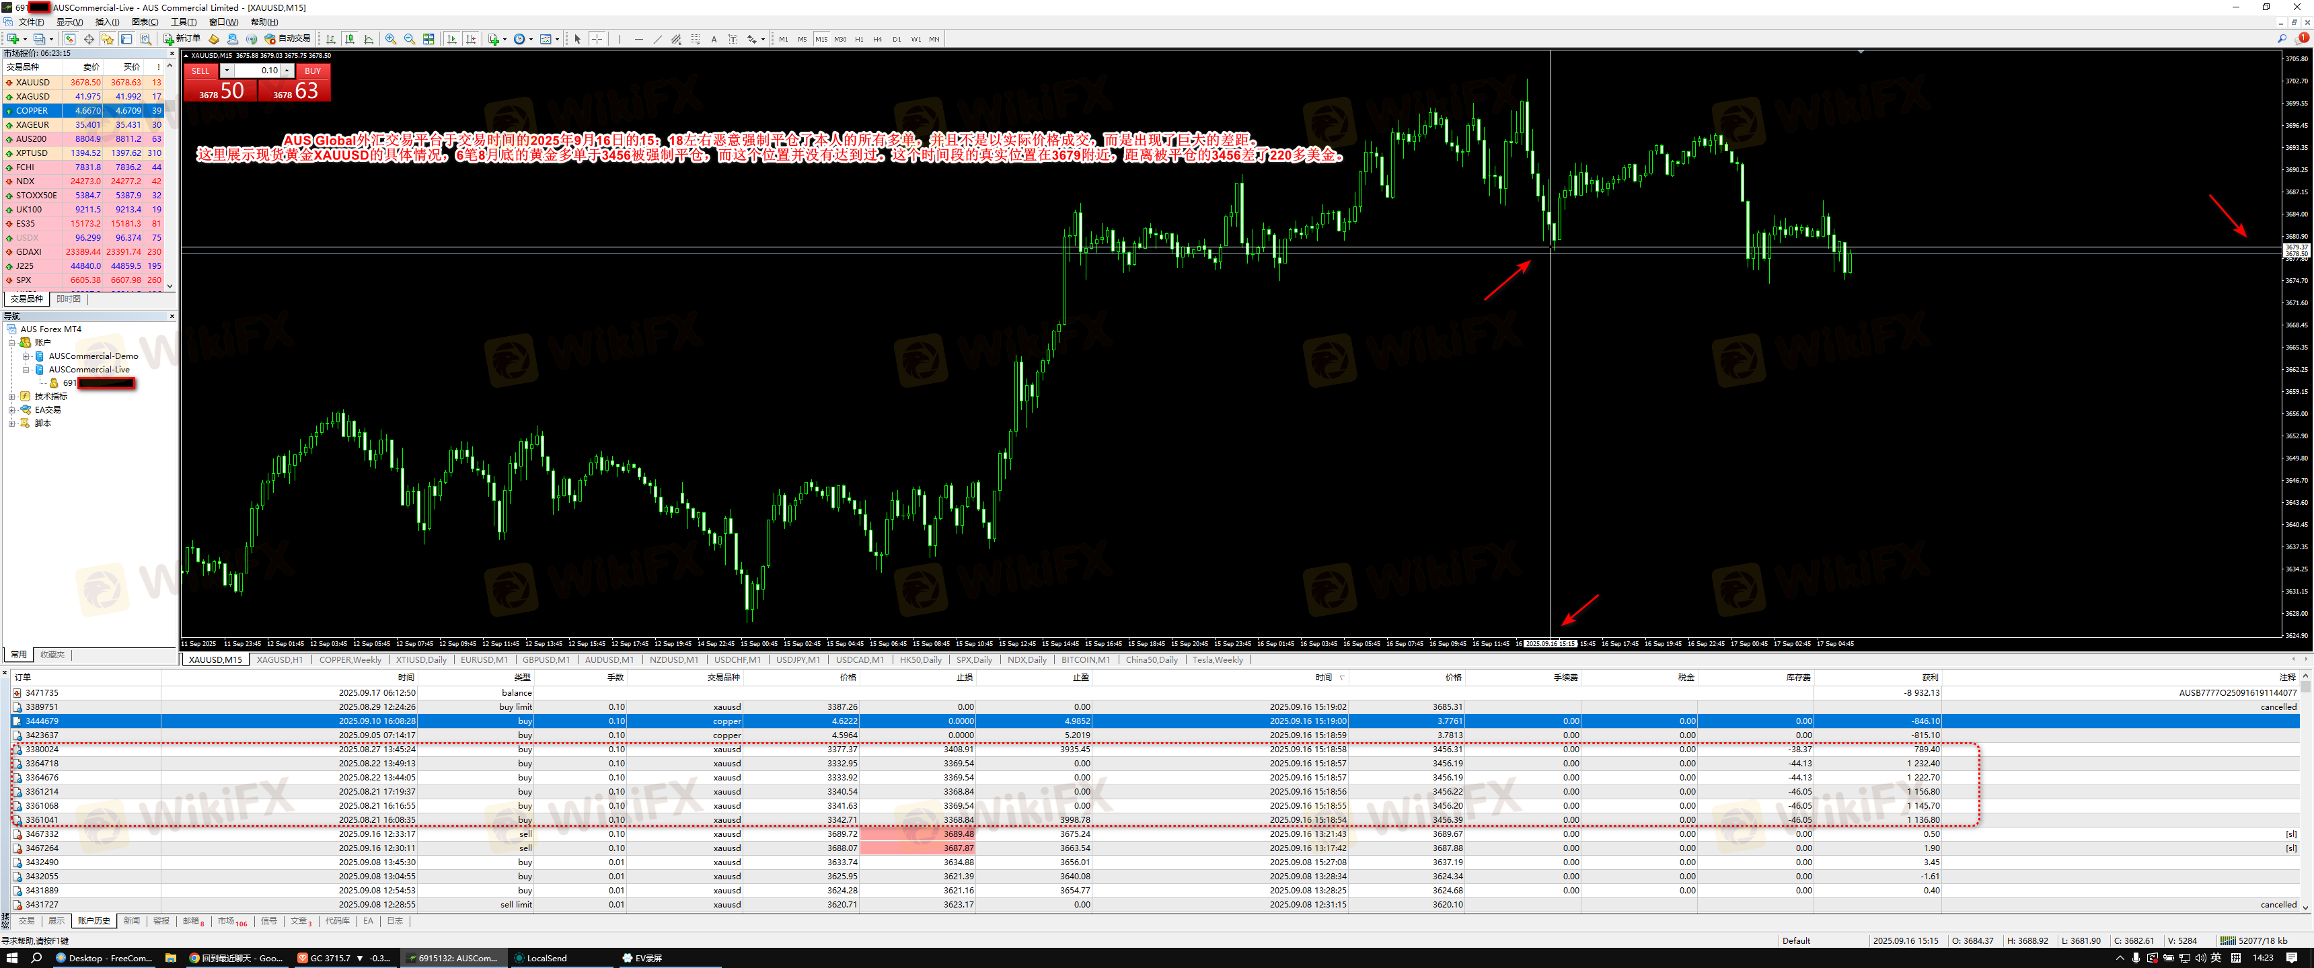Click the Zoom Out magnifier icon
This screenshot has width=2314, height=968.
pyautogui.click(x=410, y=38)
